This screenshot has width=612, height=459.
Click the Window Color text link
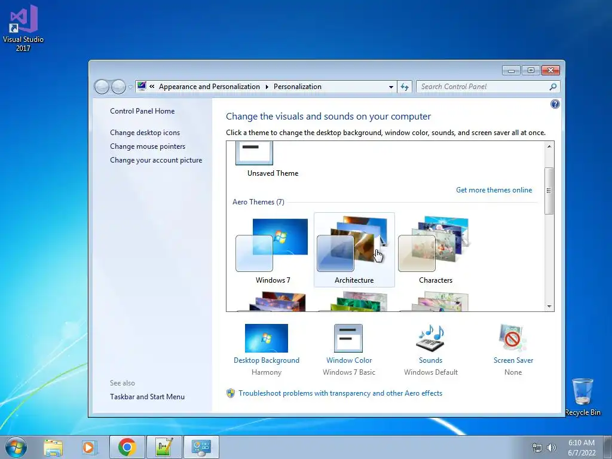click(x=349, y=360)
